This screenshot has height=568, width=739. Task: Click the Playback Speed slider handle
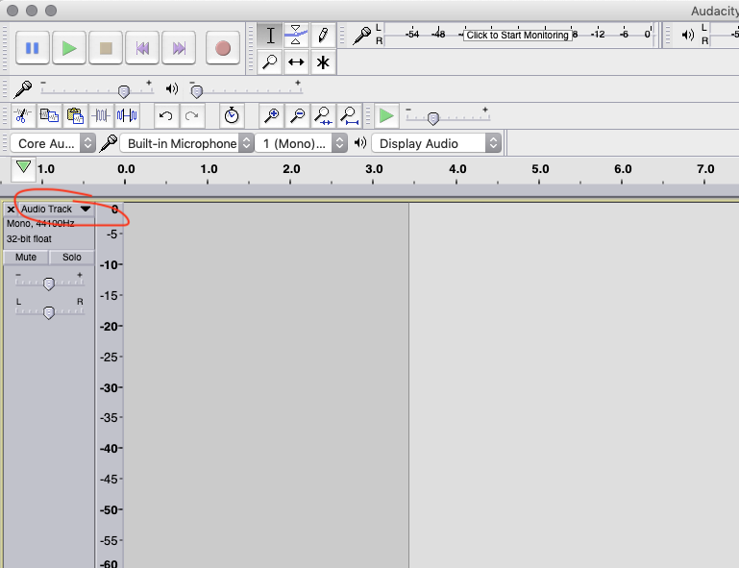point(433,118)
